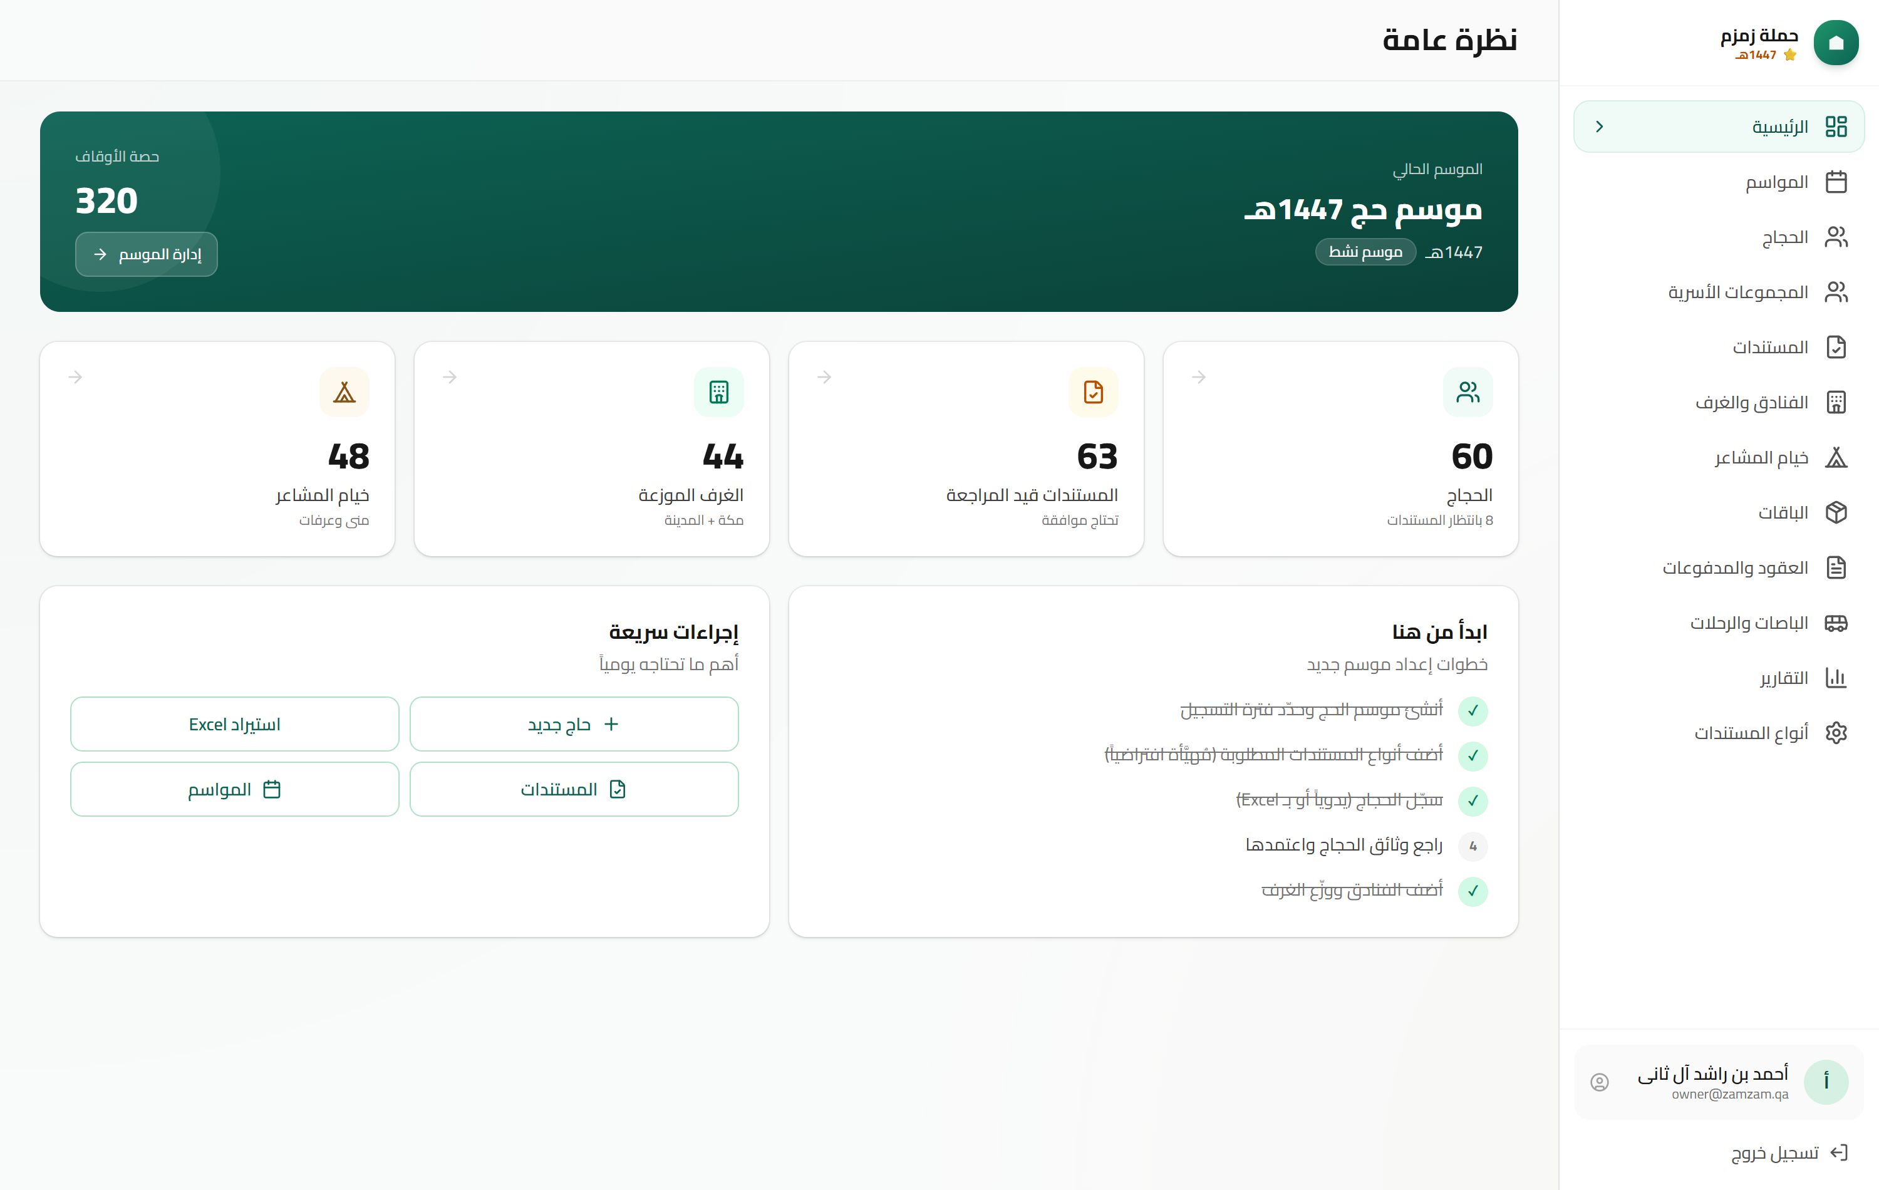
Task: Click the الفنادق والغرف building icon
Action: tap(1836, 402)
